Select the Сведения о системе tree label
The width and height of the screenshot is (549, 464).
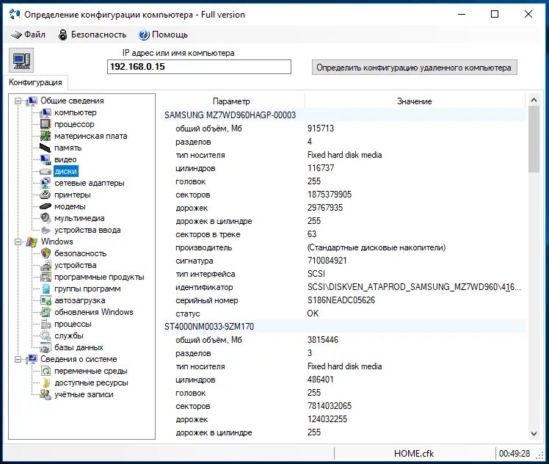click(x=79, y=359)
